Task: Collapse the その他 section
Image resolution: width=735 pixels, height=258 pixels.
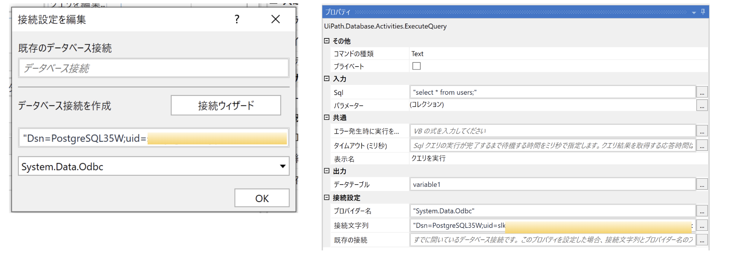Action: [x=326, y=40]
